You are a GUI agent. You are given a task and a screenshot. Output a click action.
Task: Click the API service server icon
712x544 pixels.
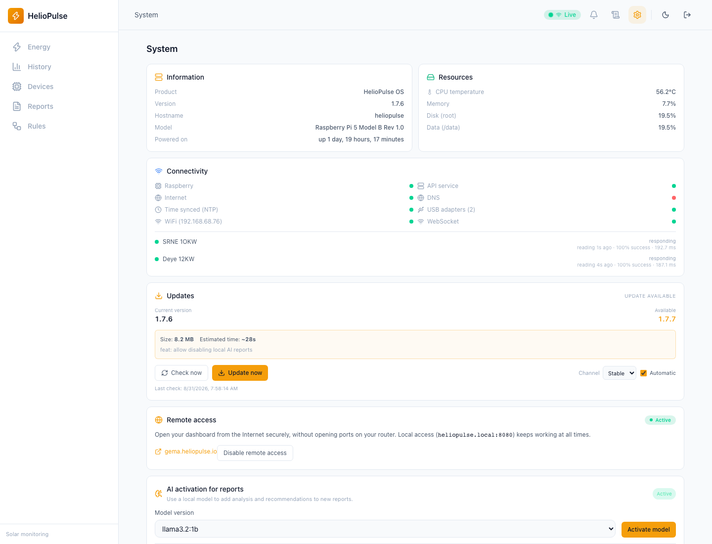coord(421,186)
